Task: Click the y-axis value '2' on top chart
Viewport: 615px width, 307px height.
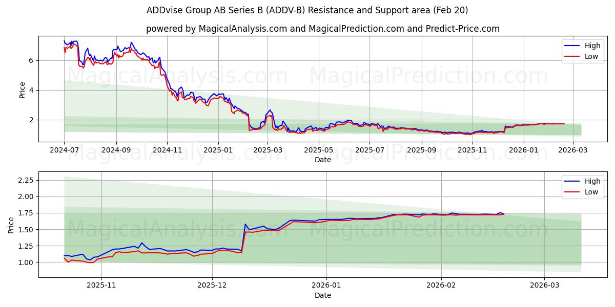Action: [x=31, y=120]
